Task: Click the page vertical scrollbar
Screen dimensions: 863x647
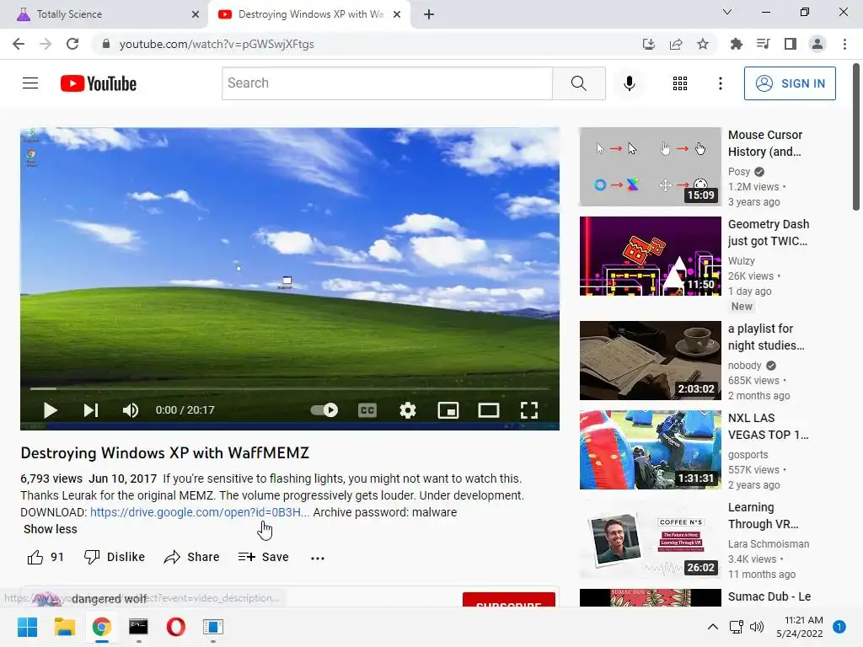Action: click(x=856, y=136)
